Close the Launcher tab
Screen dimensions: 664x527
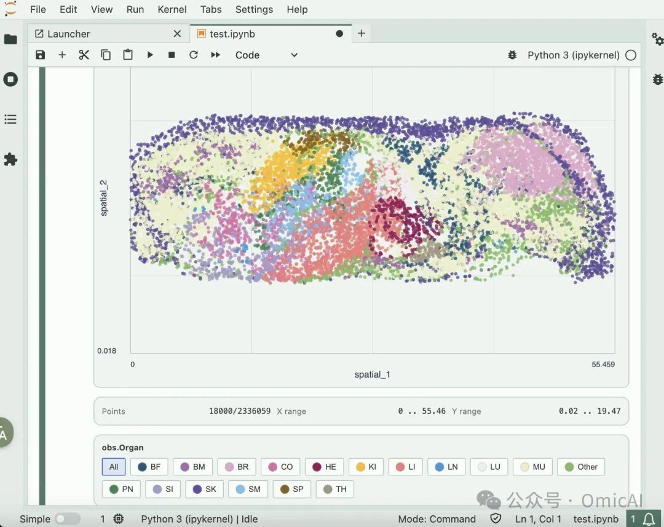[178, 34]
